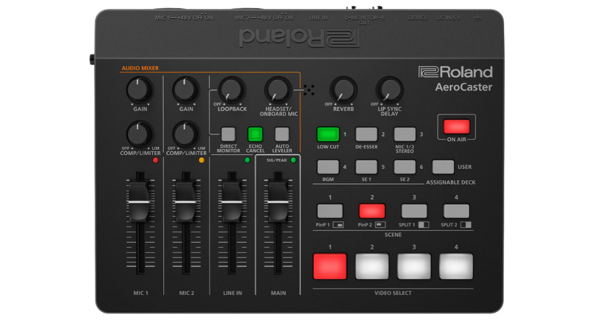This screenshot has width=604, height=321.
Task: Activate the DE-ESSER button
Action: click(x=366, y=134)
